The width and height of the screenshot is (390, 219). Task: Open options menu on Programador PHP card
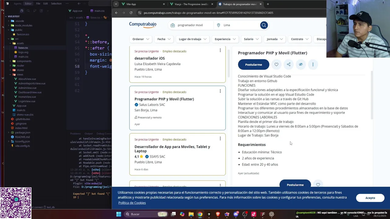[220, 91]
